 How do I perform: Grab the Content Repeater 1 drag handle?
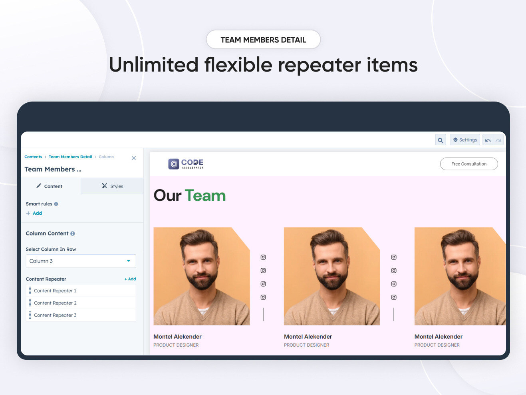[x=30, y=291]
